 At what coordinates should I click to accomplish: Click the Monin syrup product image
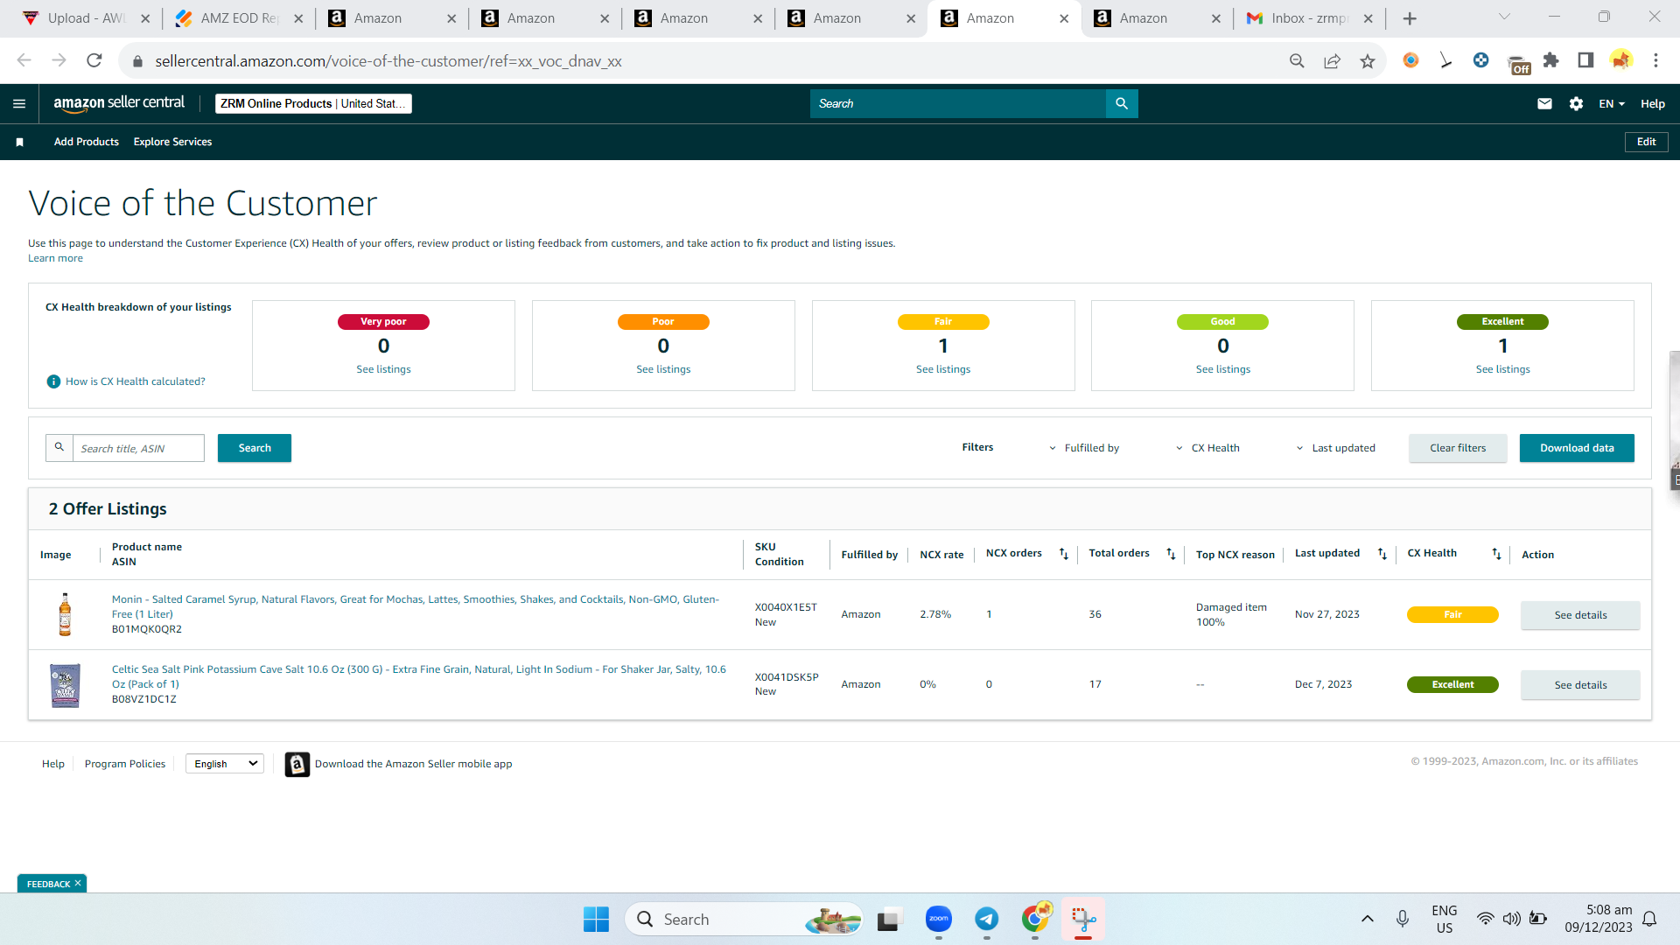tap(65, 614)
